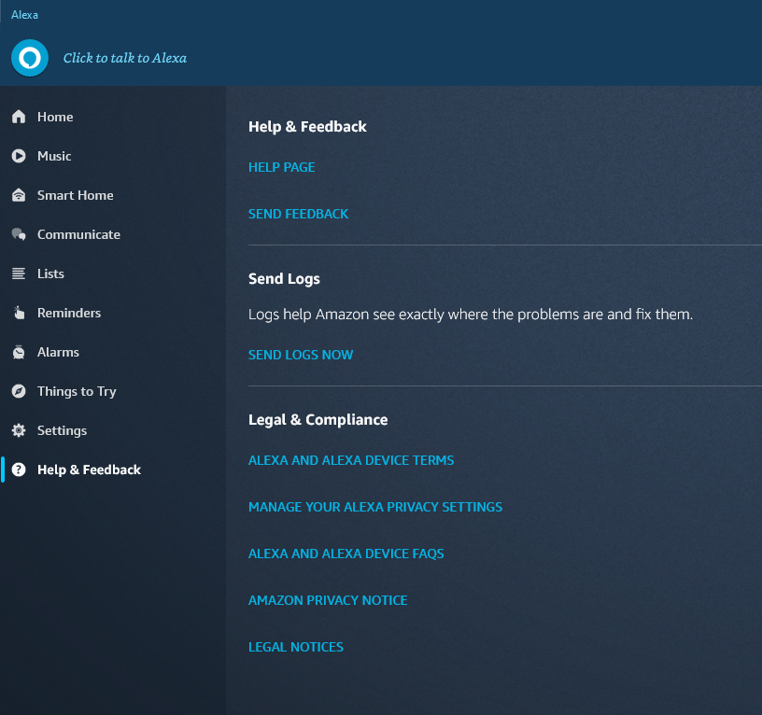762x715 pixels.
Task: Click 'Click to talk to Alexa' text
Action: (125, 58)
